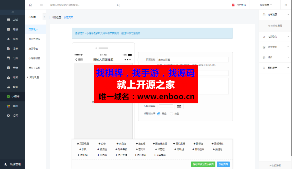This screenshot has width=292, height=169.
Task: Click the magnifier search icon in top bar
Action: pyautogui.click(x=118, y=5)
